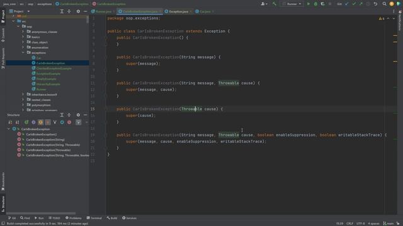
Task: Expand the class_object folder
Action: [23, 42]
